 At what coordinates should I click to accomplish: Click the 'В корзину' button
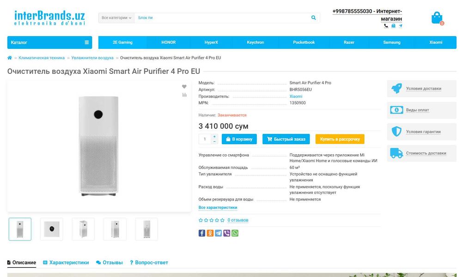point(239,139)
